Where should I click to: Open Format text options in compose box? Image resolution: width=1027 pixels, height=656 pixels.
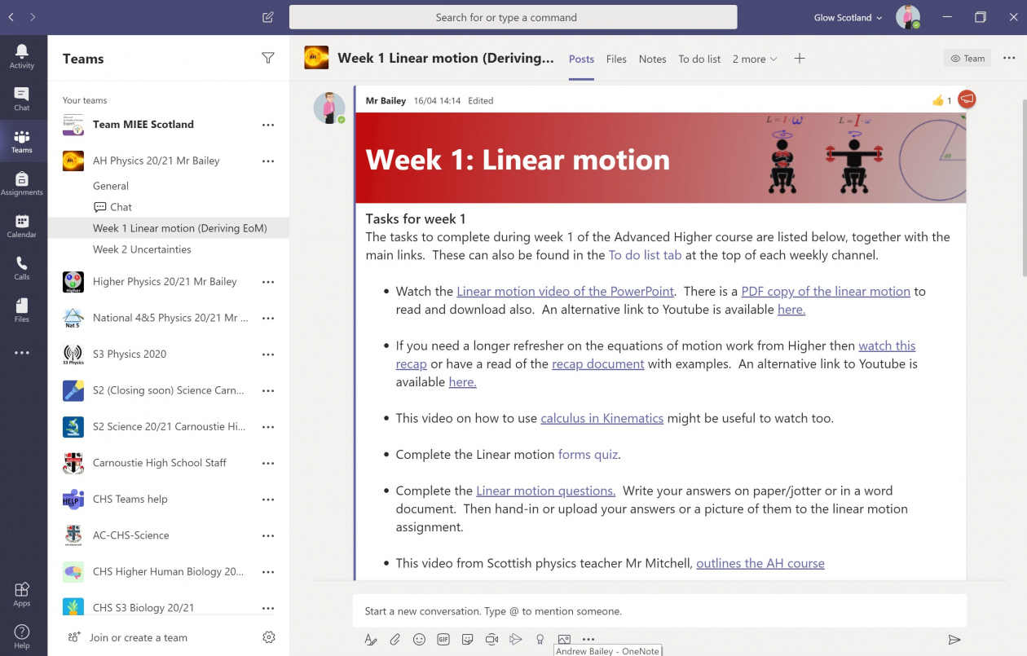tap(371, 640)
